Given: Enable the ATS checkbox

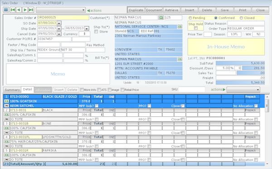Looking at the screenshot, I should [99, 89].
